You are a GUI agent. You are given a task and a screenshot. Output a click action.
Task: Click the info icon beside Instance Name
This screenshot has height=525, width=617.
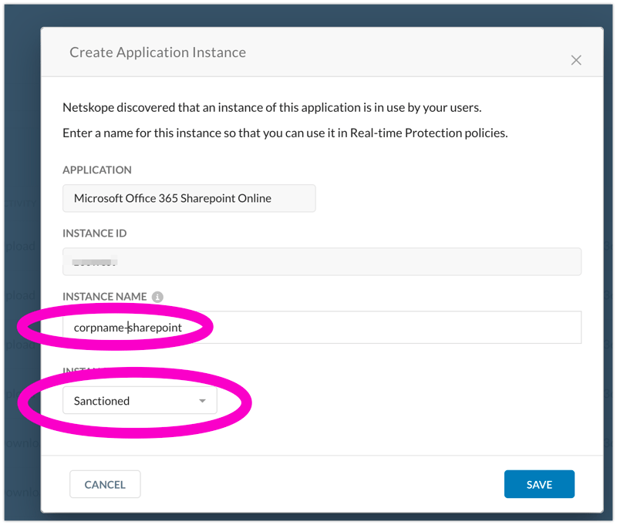click(x=157, y=297)
